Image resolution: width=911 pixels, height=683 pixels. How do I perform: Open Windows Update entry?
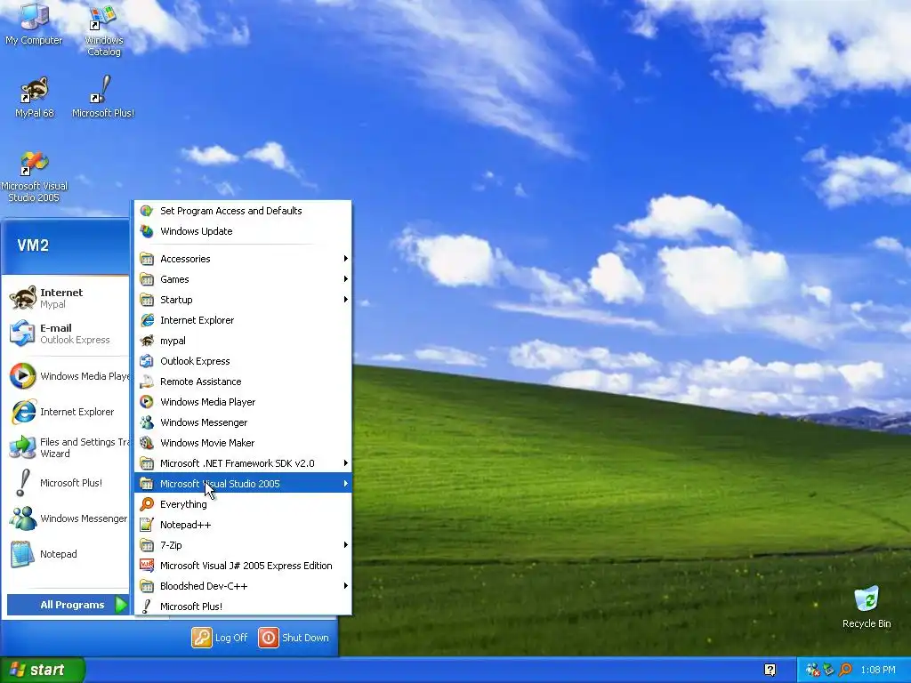[243, 231]
